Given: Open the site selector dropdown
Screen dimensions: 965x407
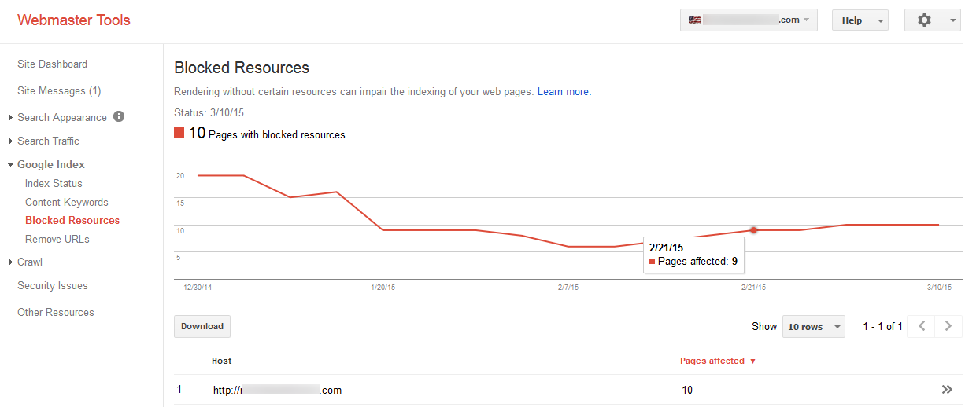Looking at the screenshot, I should coord(749,20).
